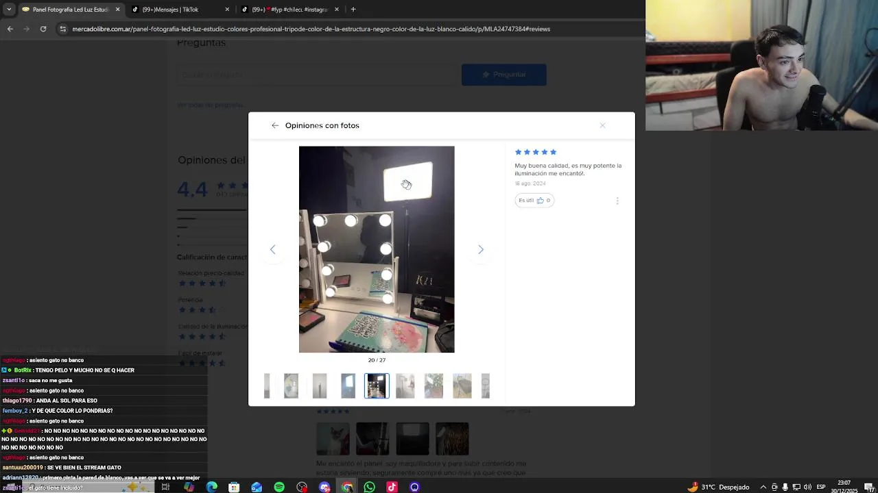Open WhatsApp from the taskbar
Screen dimensions: 878x493
[370, 487]
